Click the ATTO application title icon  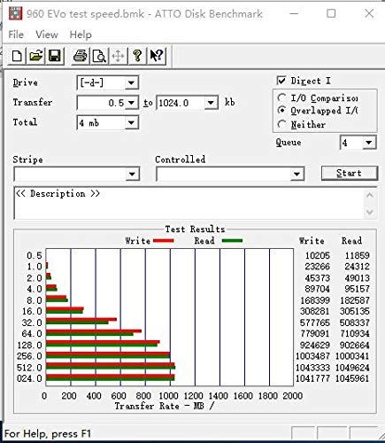[15, 13]
